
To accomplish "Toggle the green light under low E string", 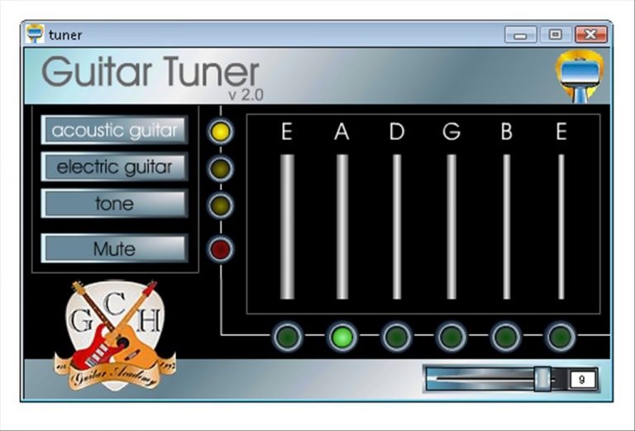I will coord(287,336).
